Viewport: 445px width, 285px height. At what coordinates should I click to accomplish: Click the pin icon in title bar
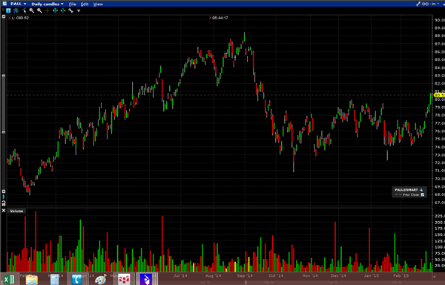tap(433, 4)
